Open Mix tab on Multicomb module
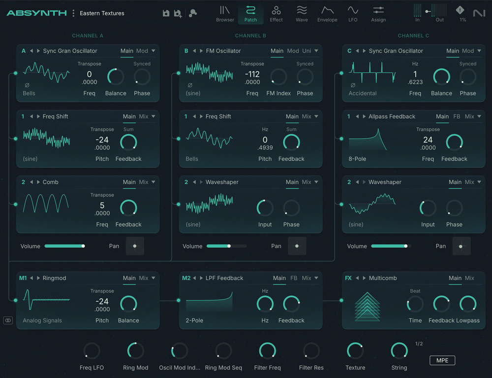This screenshot has height=378, width=492. [x=469, y=278]
